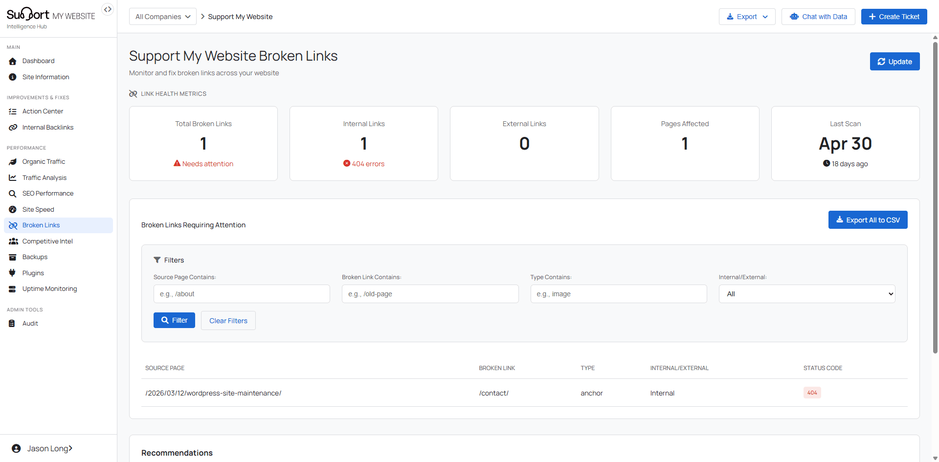Screen dimensions: 939x462
Task: Click the Internal Backlinks link icon
Action: 13,128
